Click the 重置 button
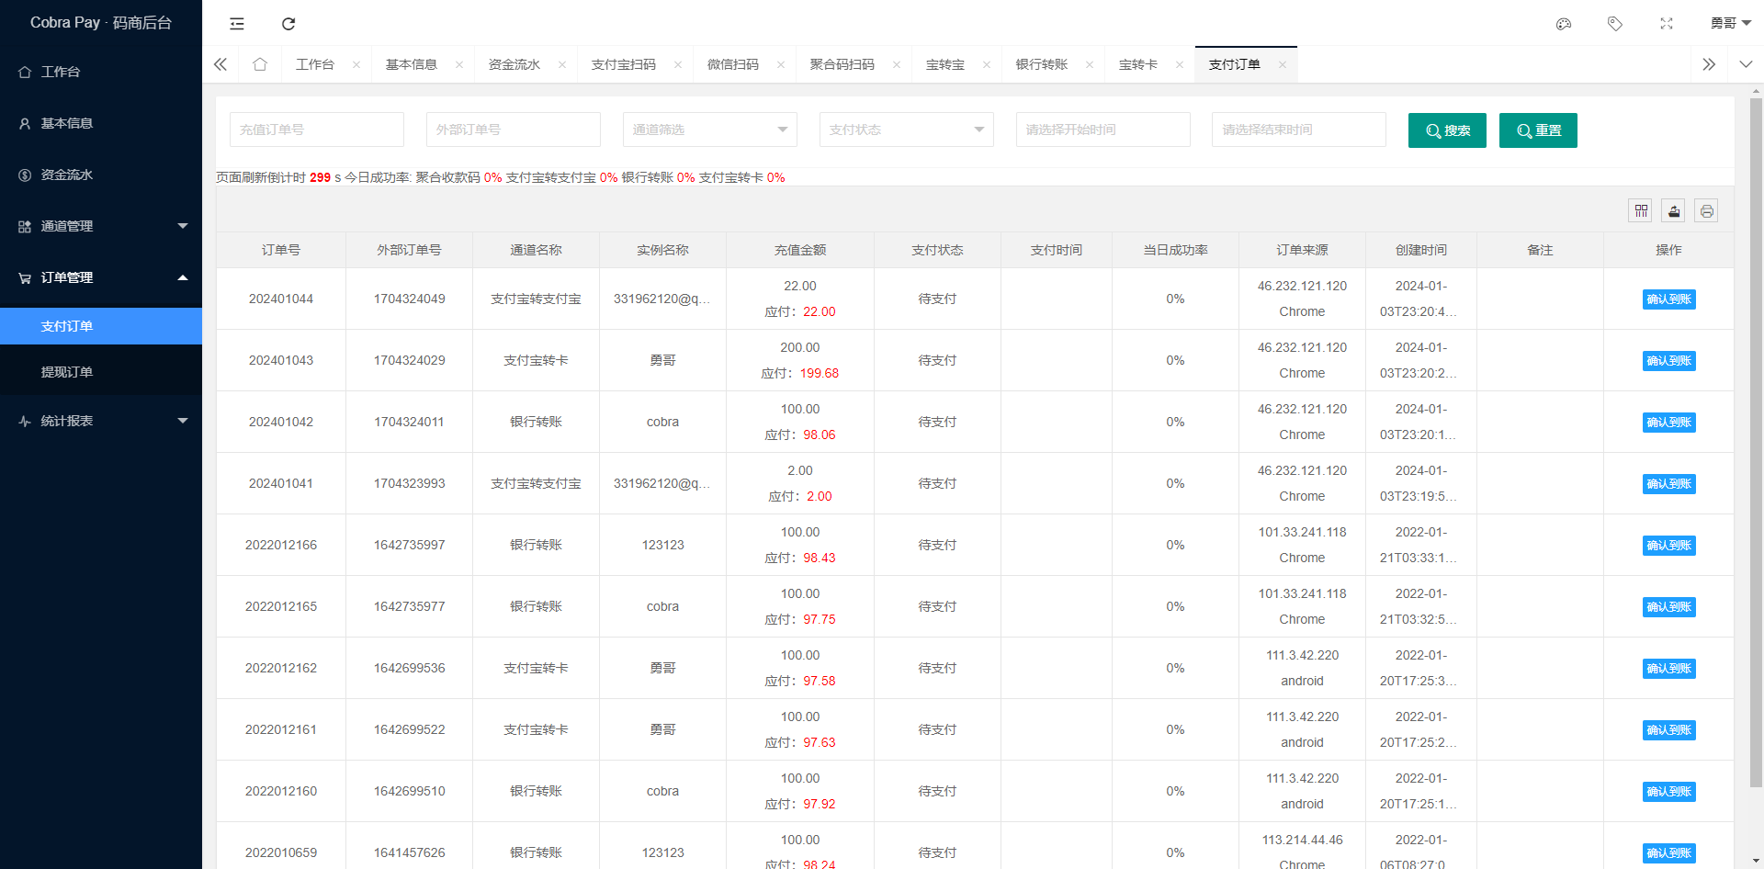 [1538, 130]
